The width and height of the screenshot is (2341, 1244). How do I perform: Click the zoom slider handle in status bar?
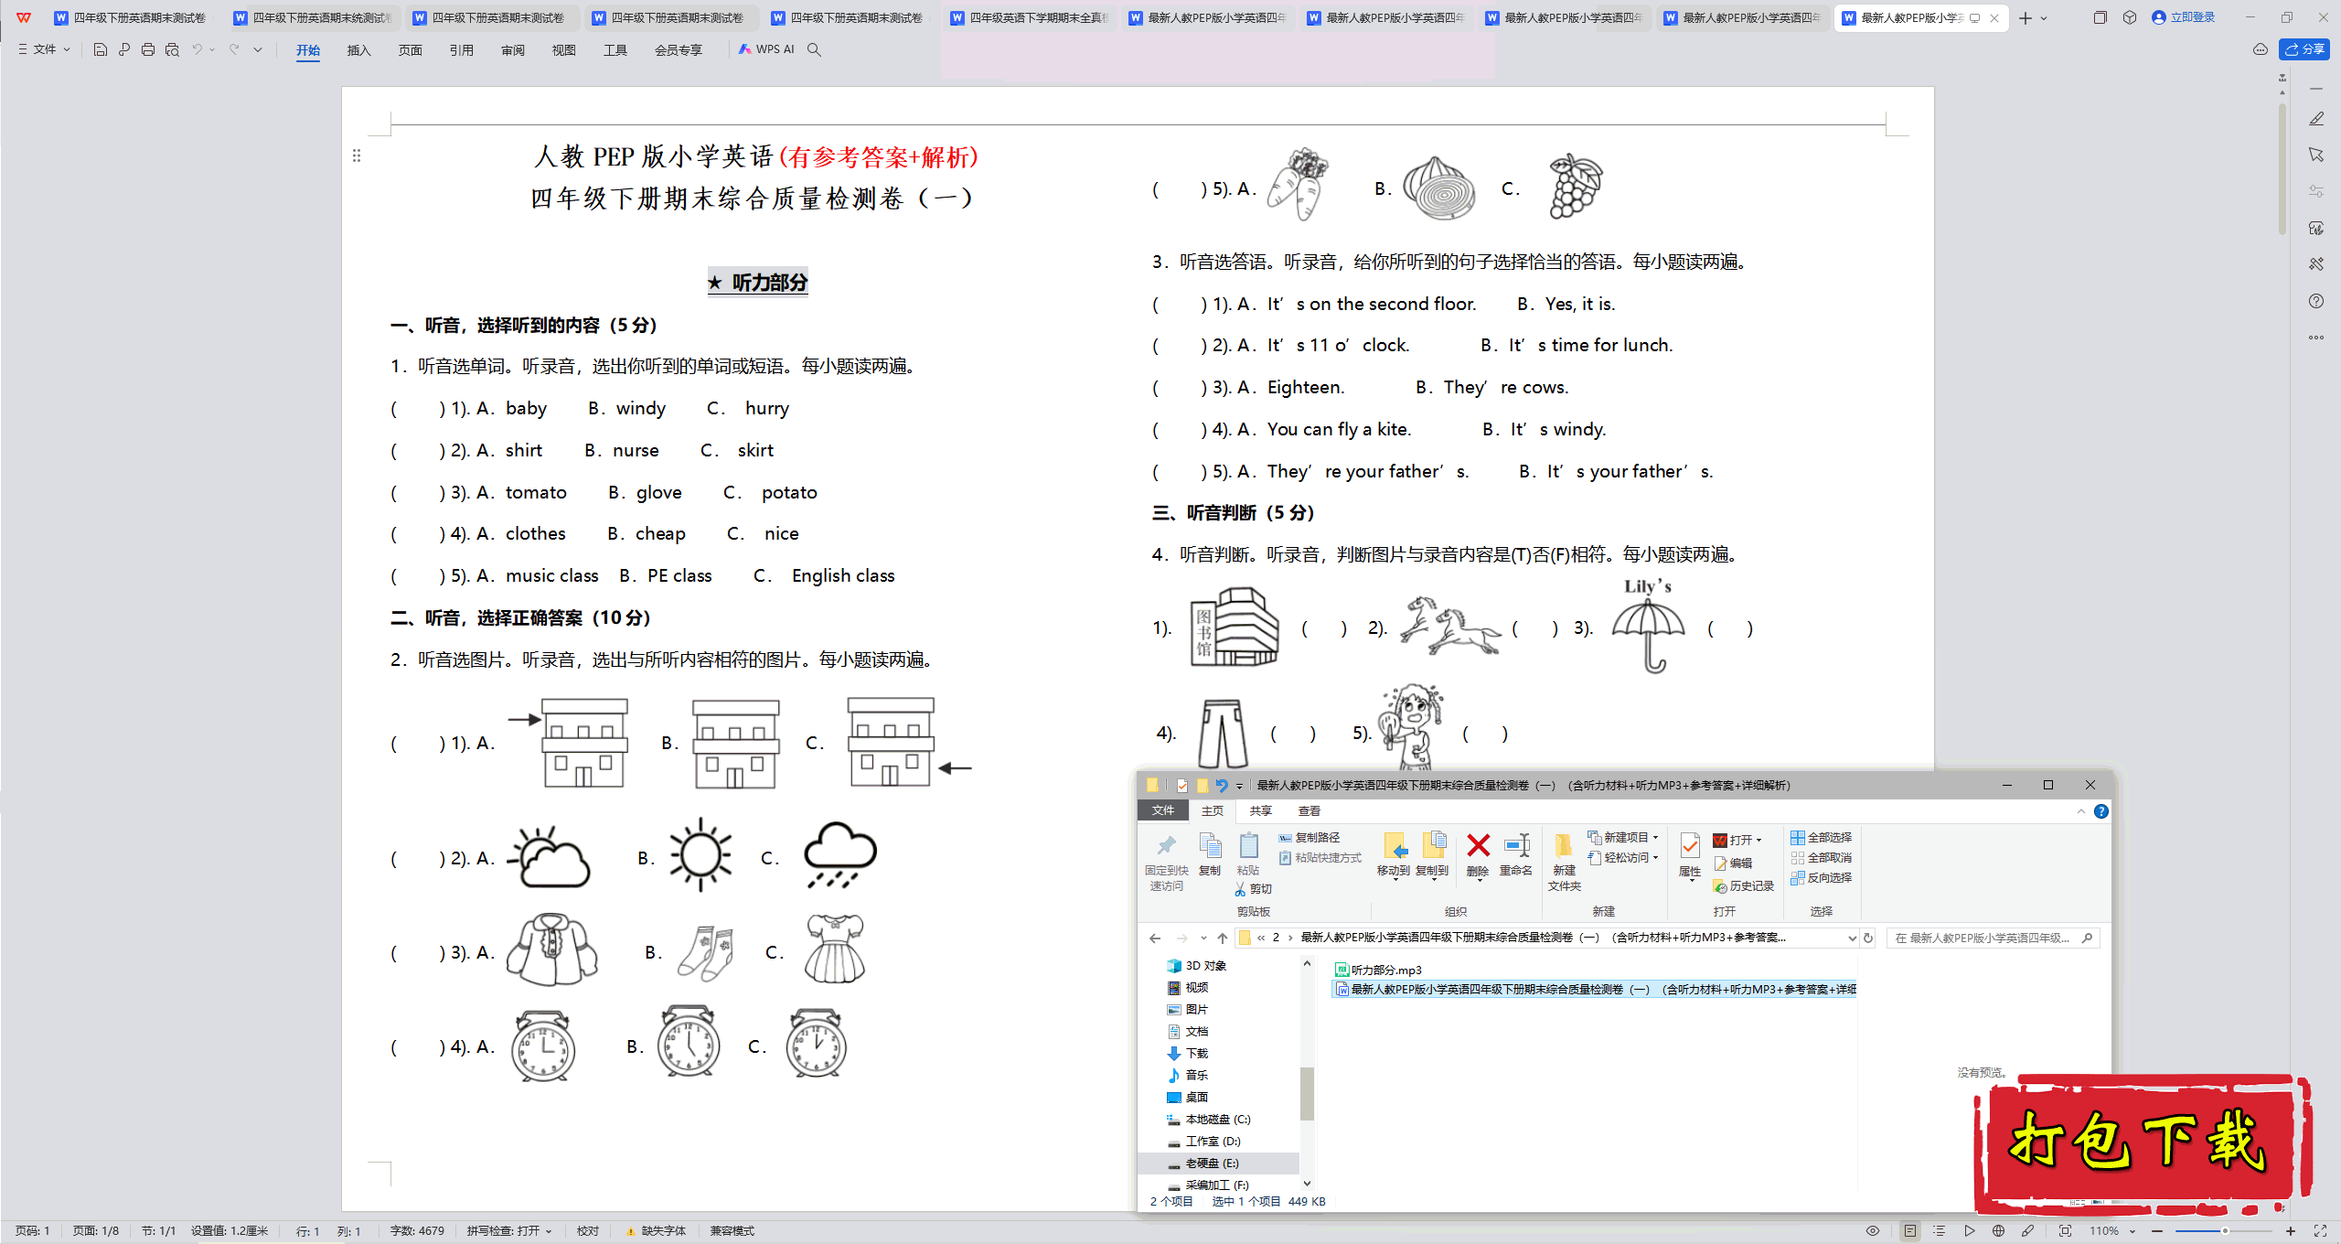coord(2225,1231)
